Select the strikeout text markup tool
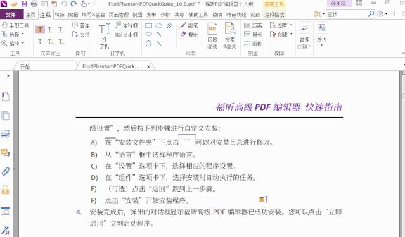The height and width of the screenshot is (237, 405). click(x=40, y=41)
